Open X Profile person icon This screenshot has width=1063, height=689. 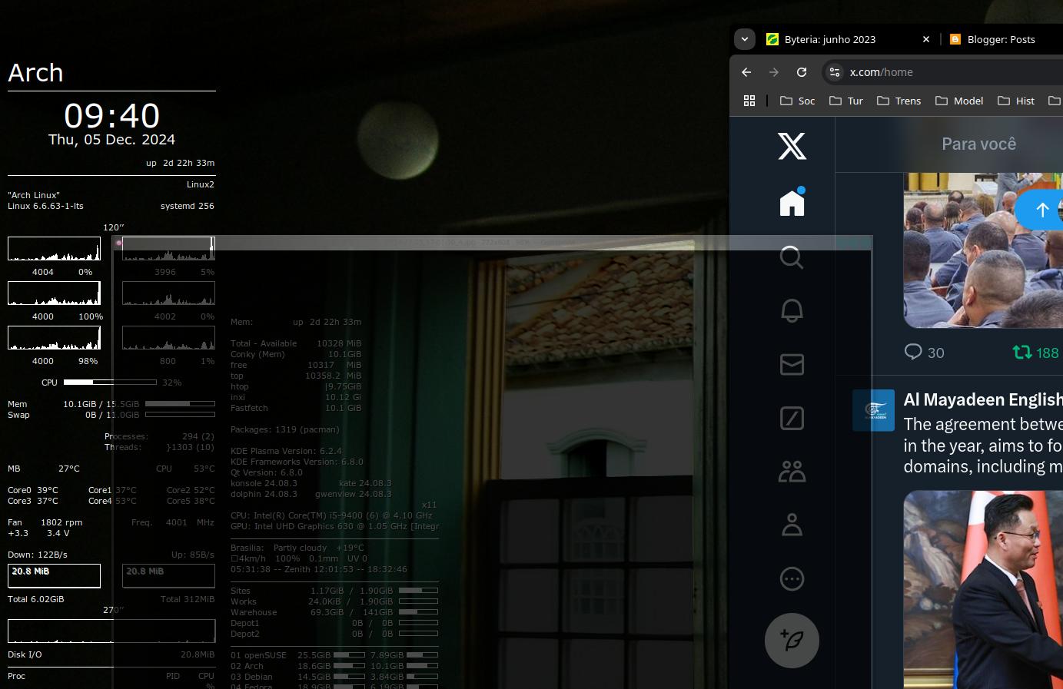pos(792,525)
